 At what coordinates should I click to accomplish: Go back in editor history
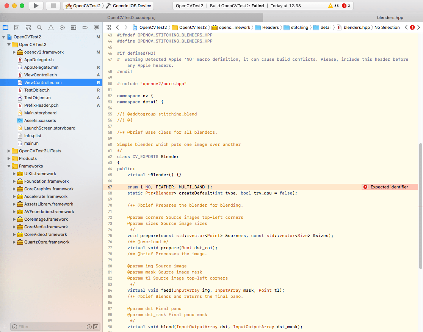point(117,27)
